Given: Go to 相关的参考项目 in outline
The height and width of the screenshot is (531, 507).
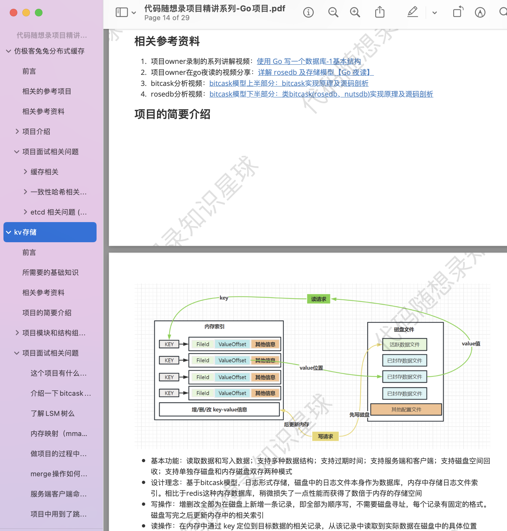Looking at the screenshot, I should [x=47, y=91].
